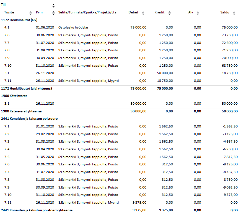The height and width of the screenshot is (214, 245).
Task: Click saldo value -1 562,50
Action: (230, 126)
